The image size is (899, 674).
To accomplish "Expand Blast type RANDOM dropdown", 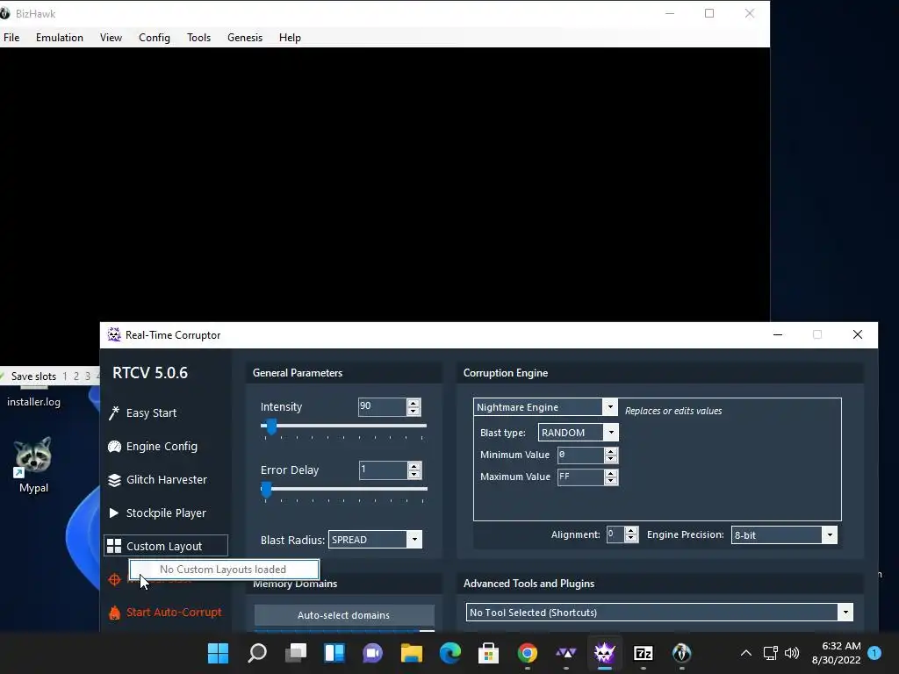I will (x=611, y=432).
